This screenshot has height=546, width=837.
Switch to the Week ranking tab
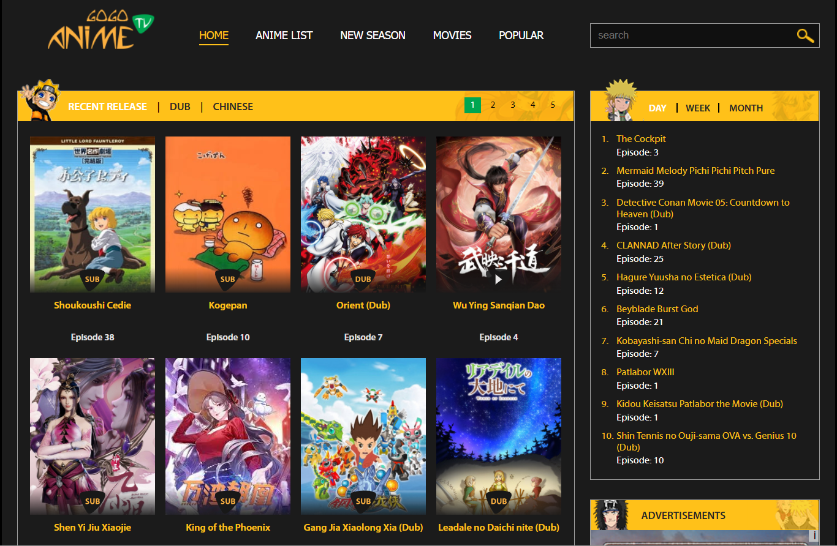698,108
